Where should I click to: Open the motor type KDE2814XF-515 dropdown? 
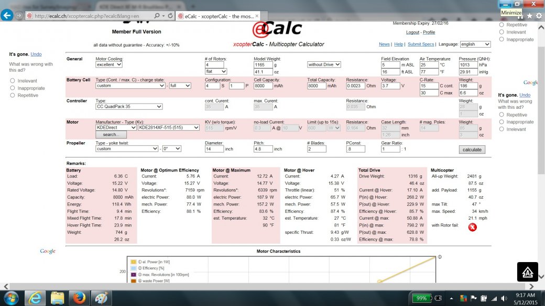pos(169,128)
